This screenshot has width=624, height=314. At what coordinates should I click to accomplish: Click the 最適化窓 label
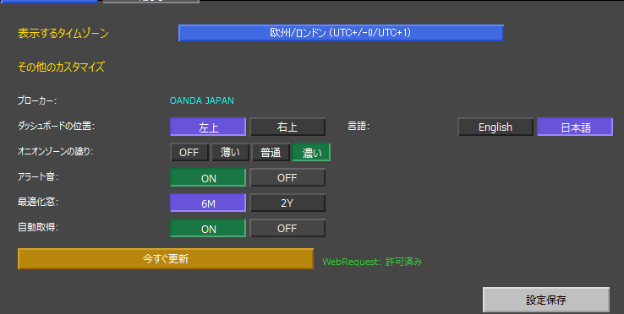tap(38, 202)
